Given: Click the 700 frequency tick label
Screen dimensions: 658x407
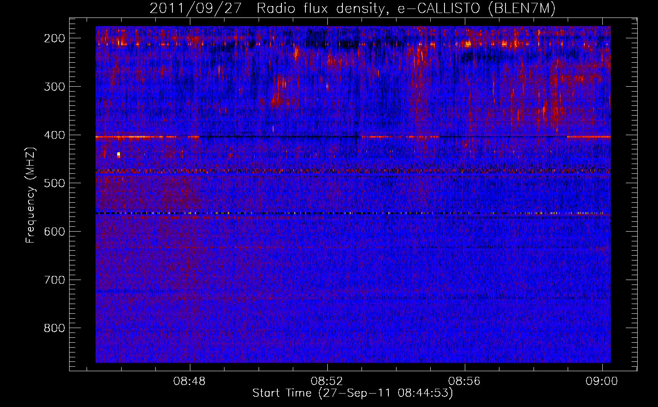Looking at the screenshot, I should (x=54, y=280).
